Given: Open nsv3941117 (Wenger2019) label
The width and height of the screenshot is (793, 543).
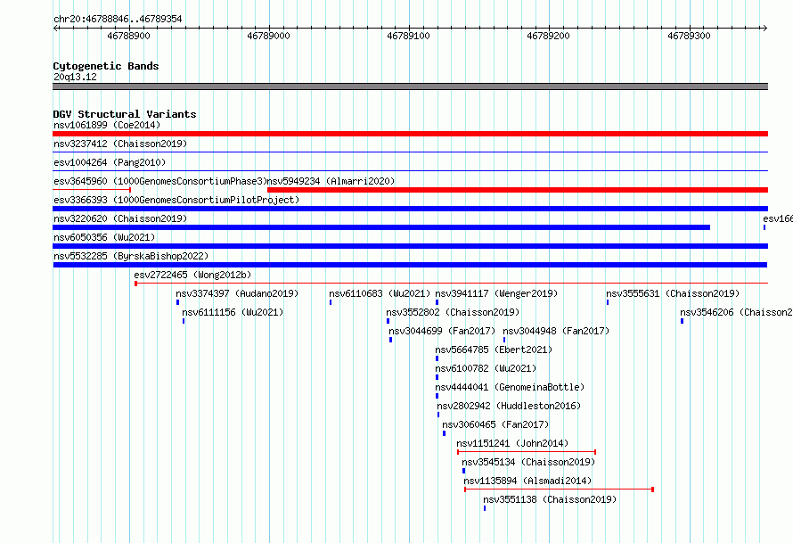Looking at the screenshot, I should (x=496, y=293).
